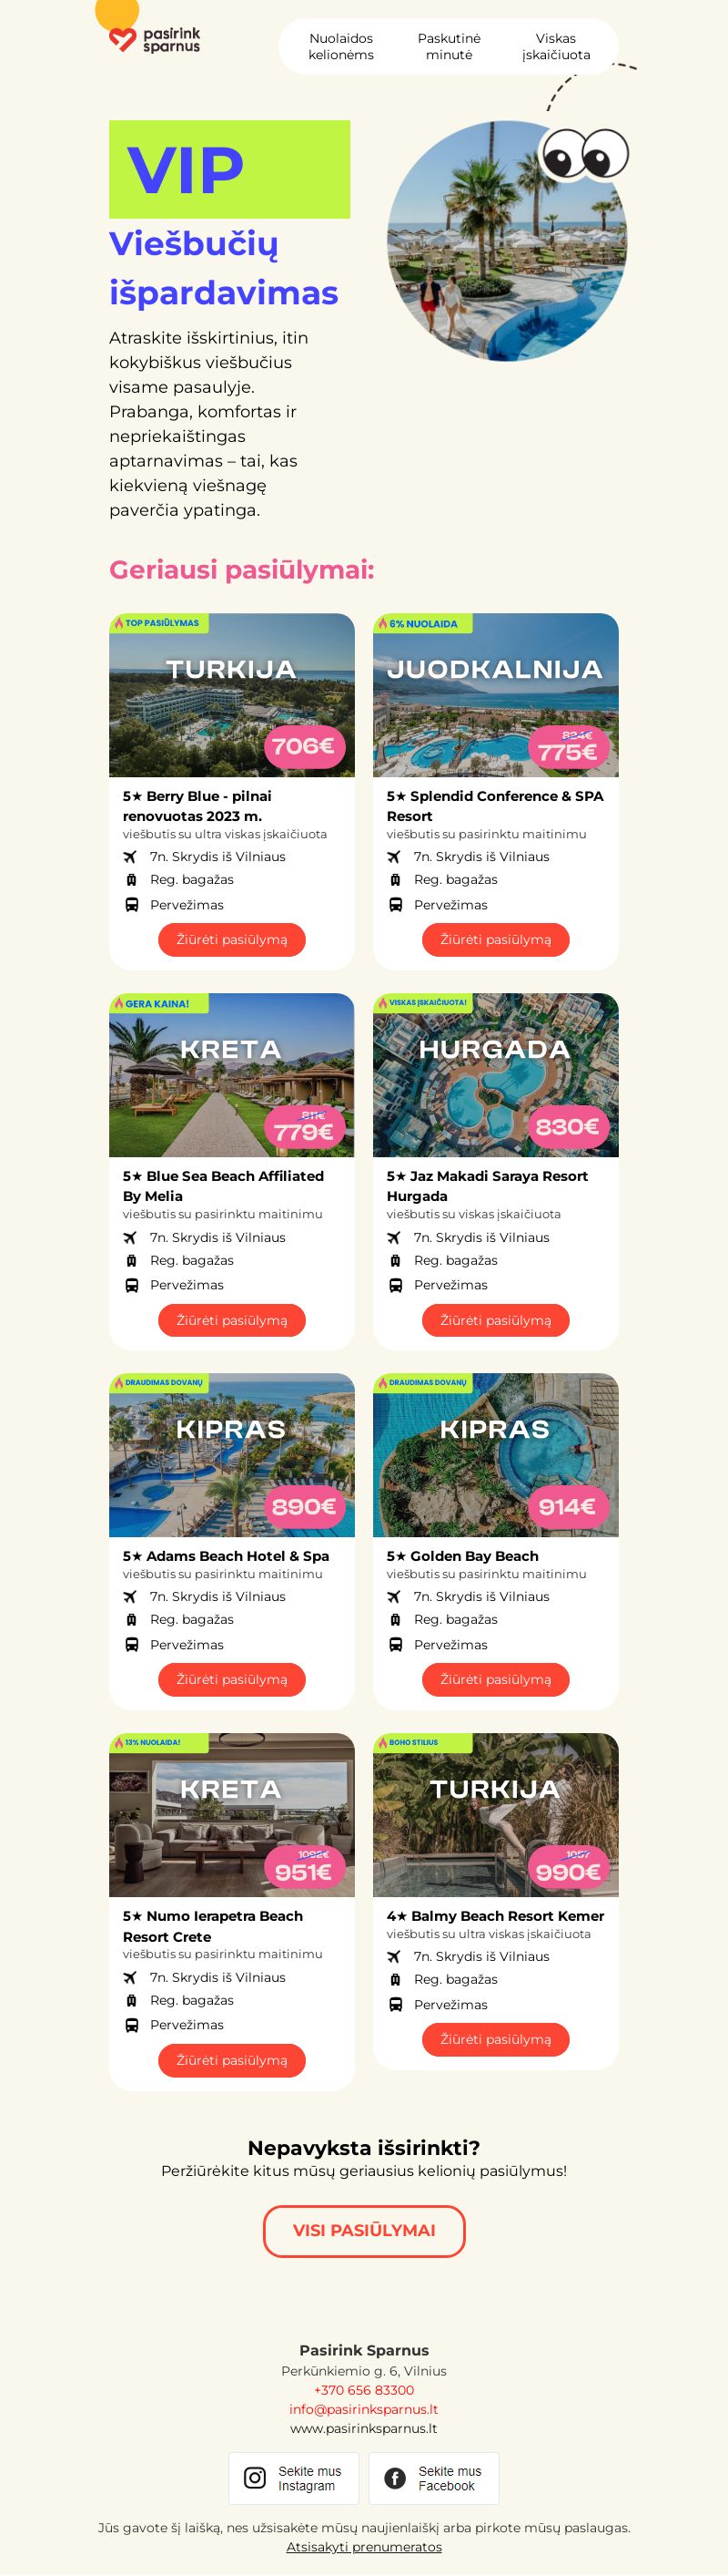Image resolution: width=728 pixels, height=2576 pixels.
Task: Click the luggage icon under Blue Sea Beach offer
Action: click(131, 1260)
